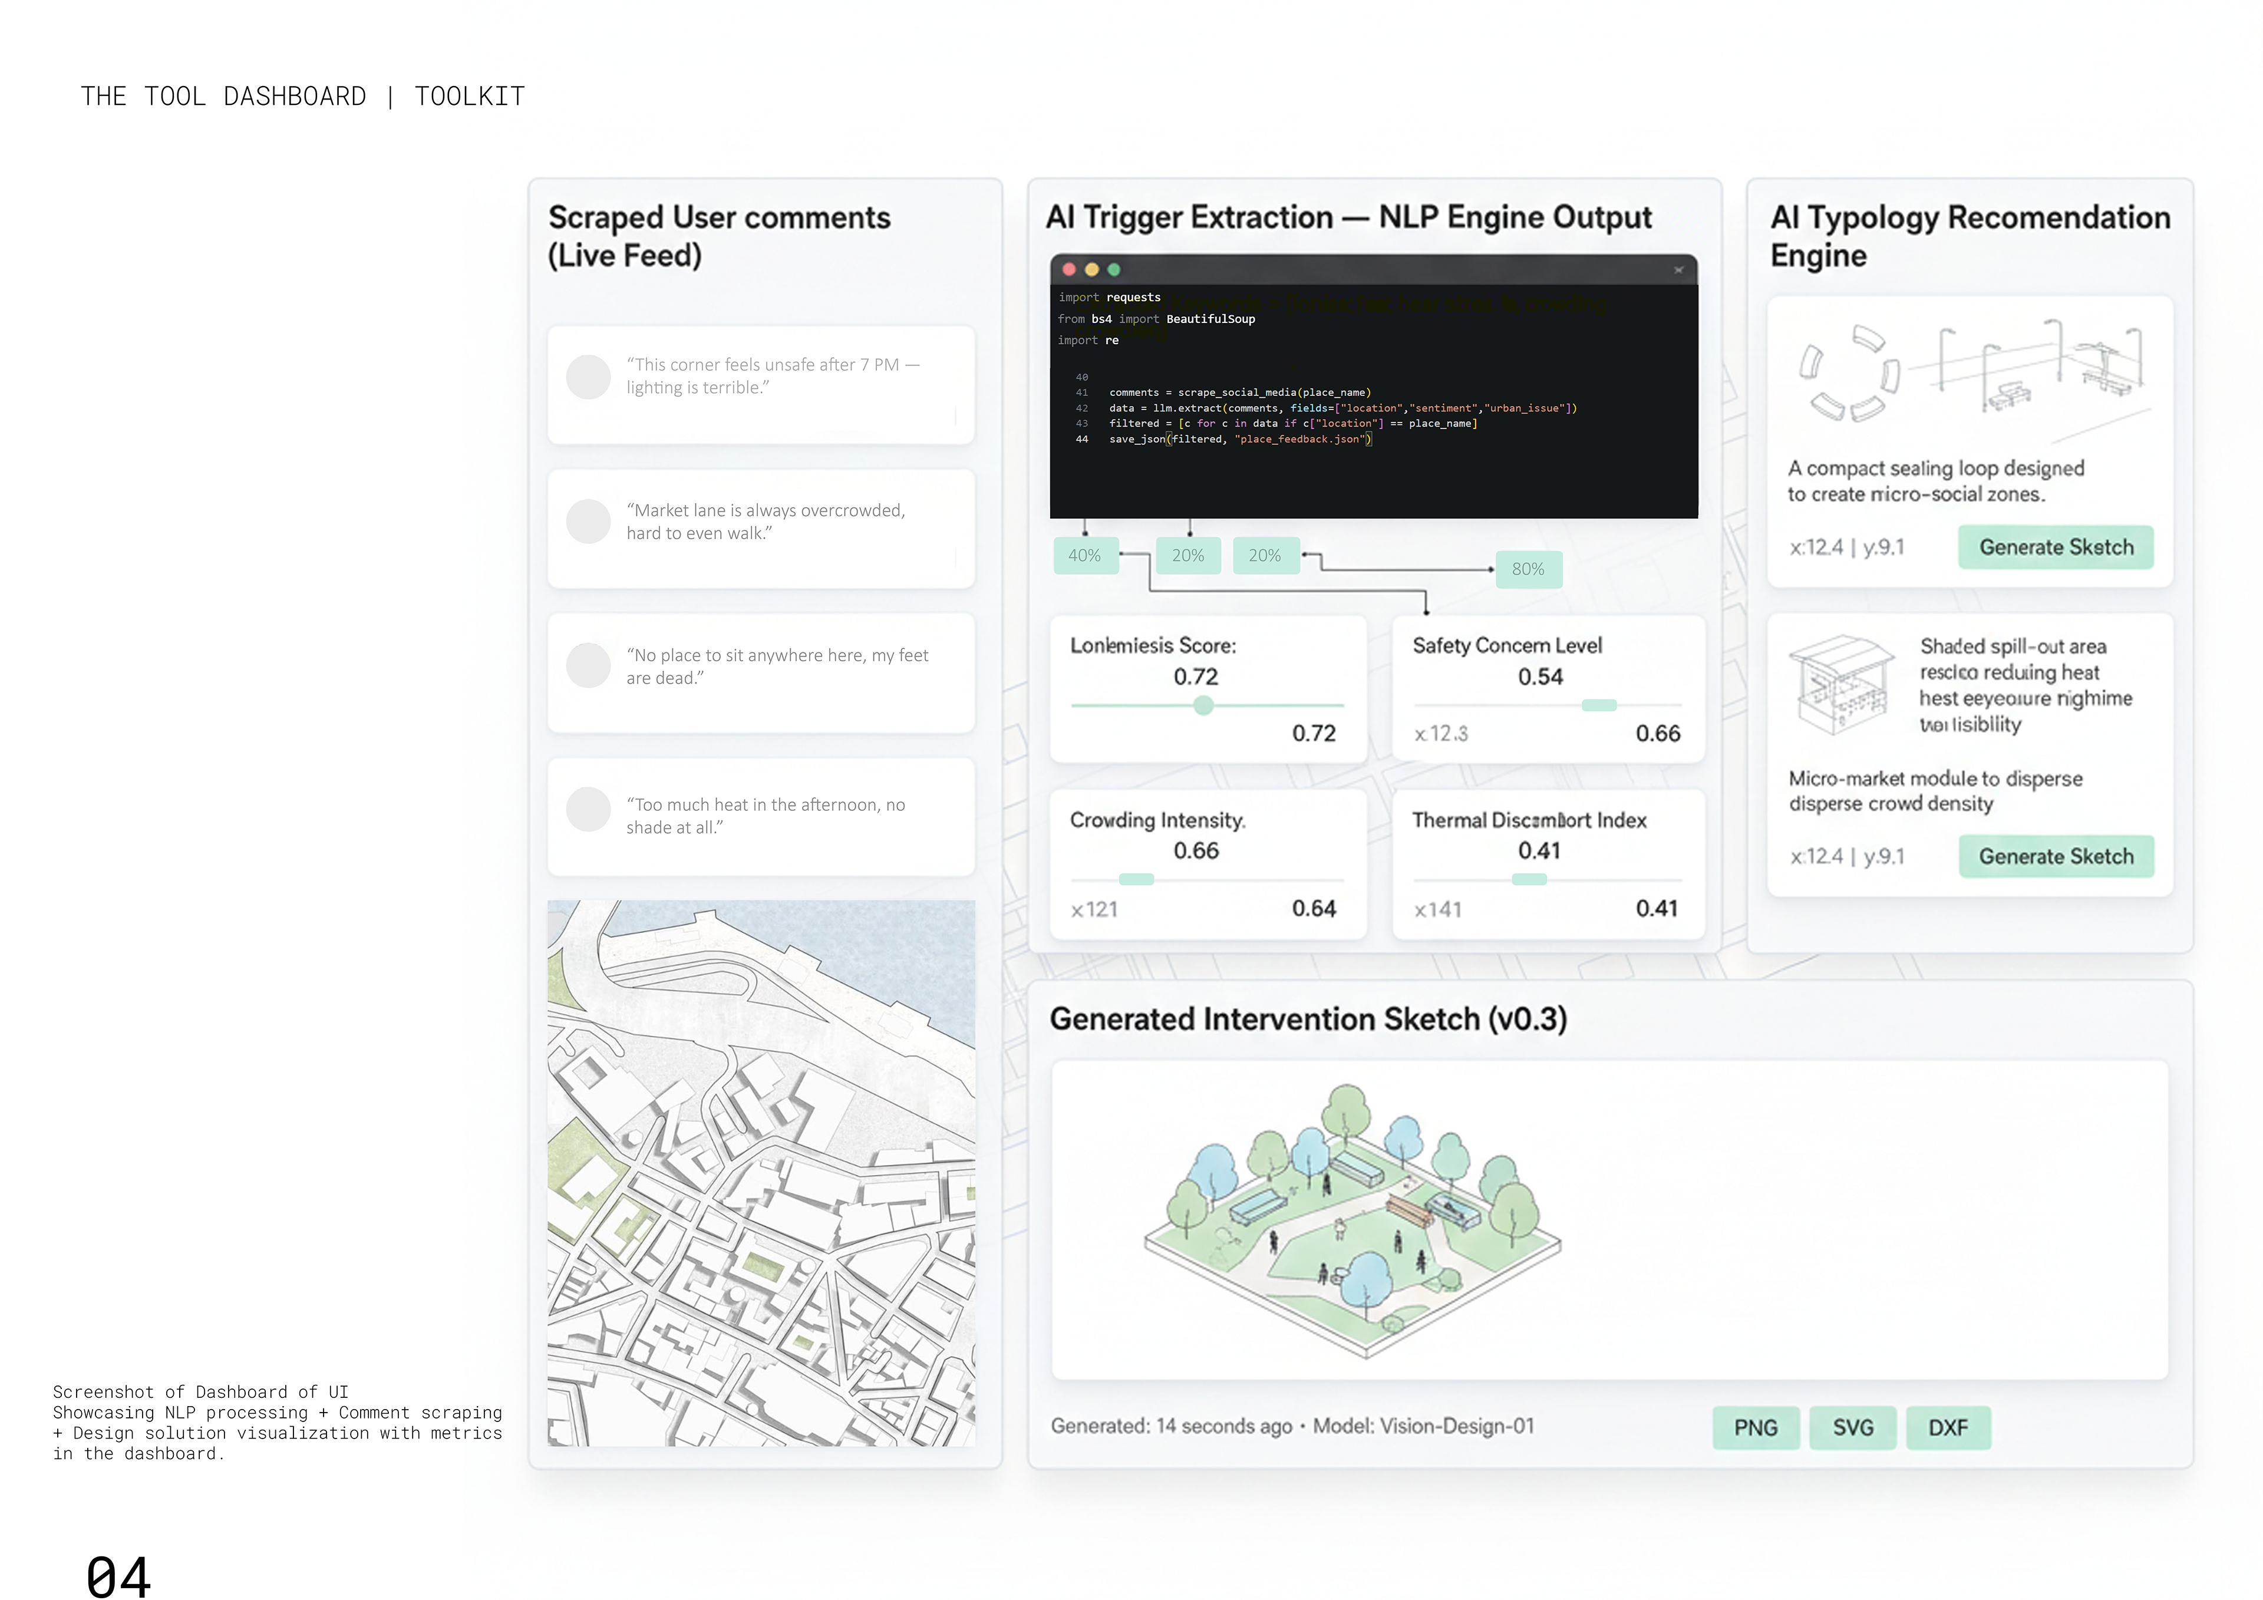Export the sketch as DXF
Viewport: 2263px width, 1600px height.
[x=1948, y=1427]
